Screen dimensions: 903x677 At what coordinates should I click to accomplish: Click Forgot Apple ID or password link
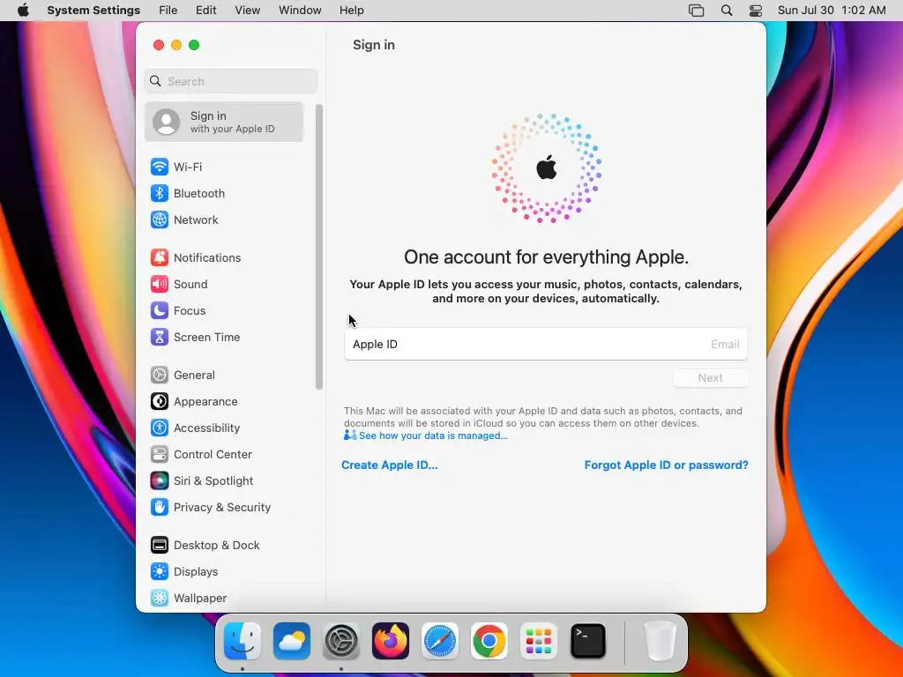[x=667, y=465]
